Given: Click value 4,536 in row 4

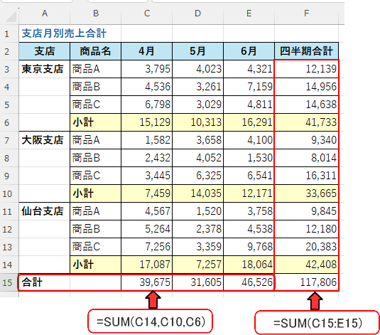Looking at the screenshot, I should point(146,87).
